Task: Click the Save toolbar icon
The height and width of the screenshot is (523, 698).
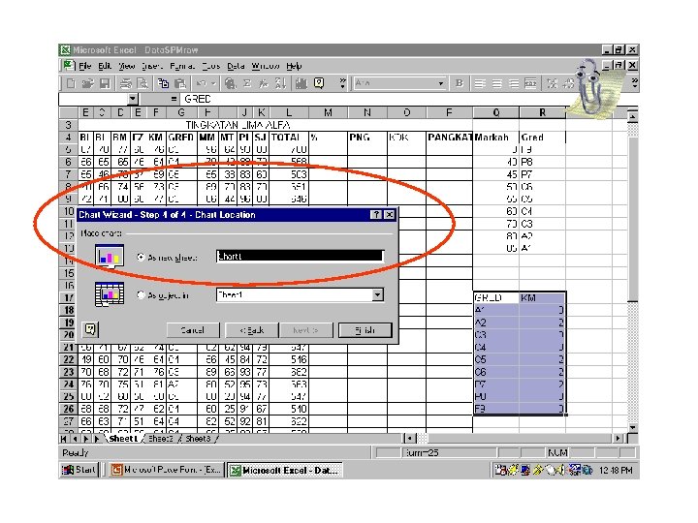Action: point(105,83)
